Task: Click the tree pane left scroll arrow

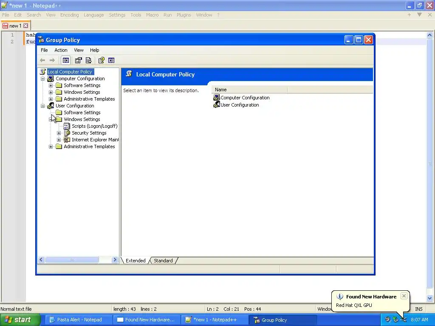Action: 41,260
